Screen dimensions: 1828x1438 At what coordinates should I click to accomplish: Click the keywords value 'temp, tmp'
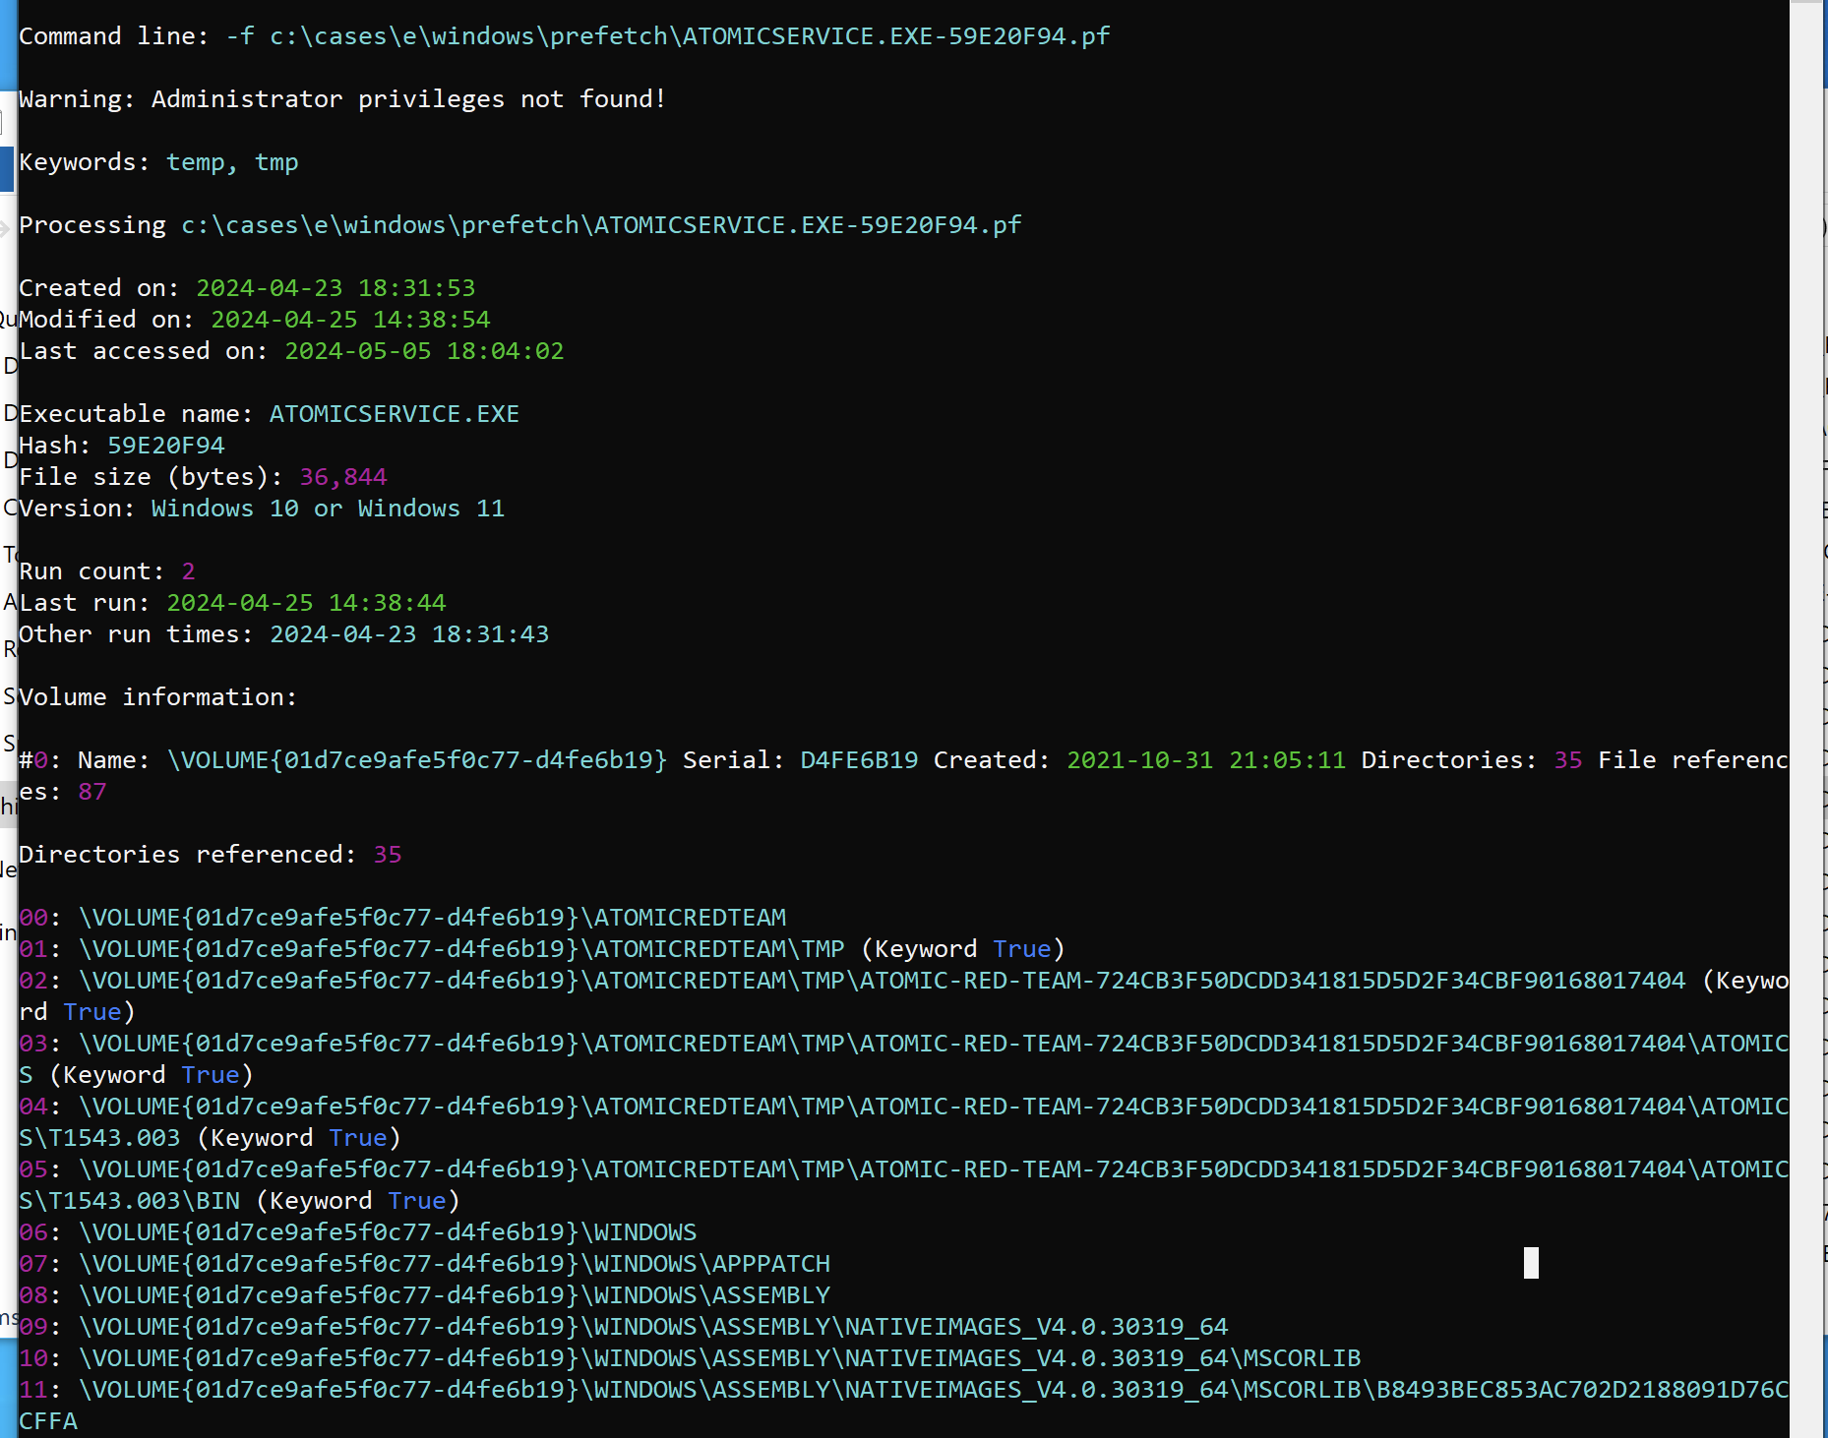tap(232, 162)
